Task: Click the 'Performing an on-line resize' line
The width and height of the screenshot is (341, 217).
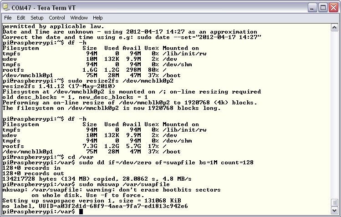Action: click(130, 103)
